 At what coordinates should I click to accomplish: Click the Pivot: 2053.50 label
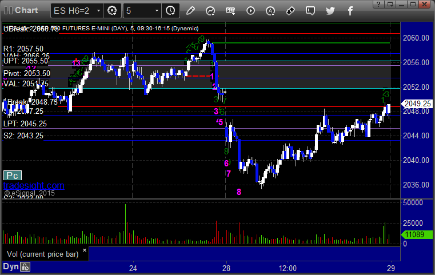click(x=27, y=73)
